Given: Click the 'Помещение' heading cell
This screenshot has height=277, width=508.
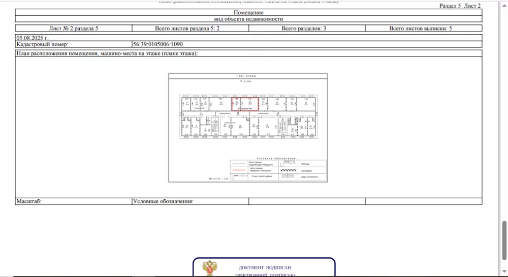Looking at the screenshot, I should (248, 12).
